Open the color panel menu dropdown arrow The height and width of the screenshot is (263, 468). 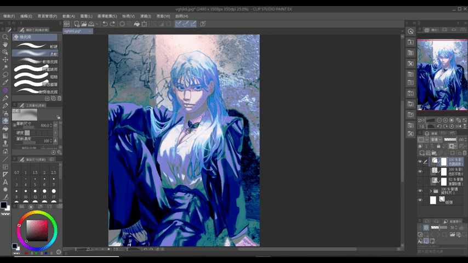point(61,206)
